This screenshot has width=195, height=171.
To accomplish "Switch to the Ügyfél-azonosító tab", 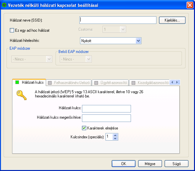I will point(110,83).
